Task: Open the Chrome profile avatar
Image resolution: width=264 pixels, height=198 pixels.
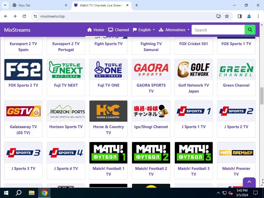Action: pos(249,16)
